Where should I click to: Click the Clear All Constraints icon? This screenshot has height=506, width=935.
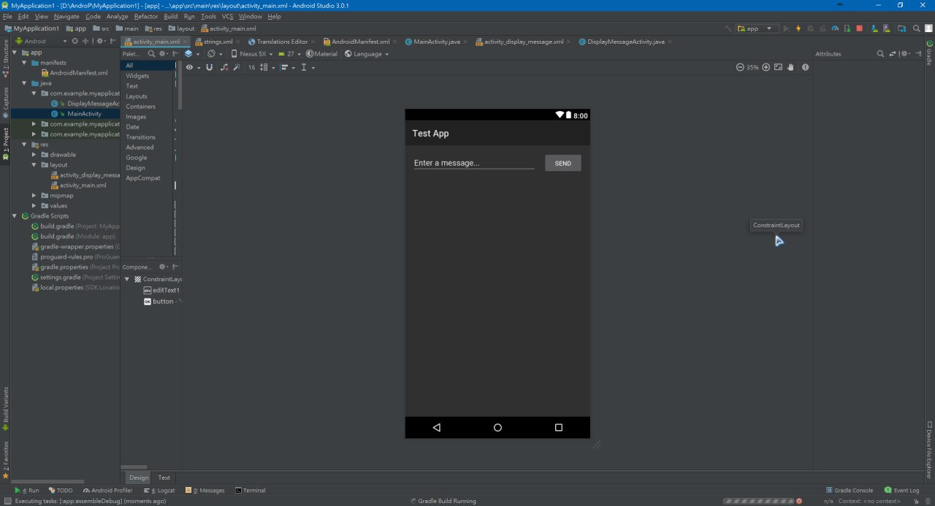(x=224, y=67)
